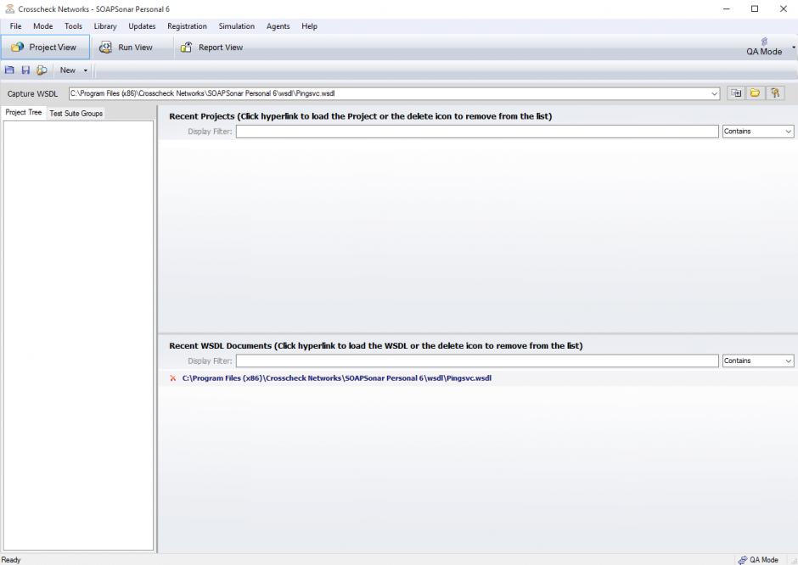Click the Recent WSDL Documents display filter field
This screenshot has width=798, height=565.
click(x=477, y=361)
